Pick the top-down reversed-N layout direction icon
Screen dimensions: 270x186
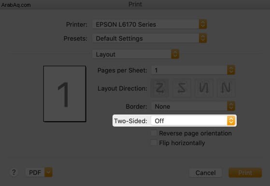tap(204, 88)
